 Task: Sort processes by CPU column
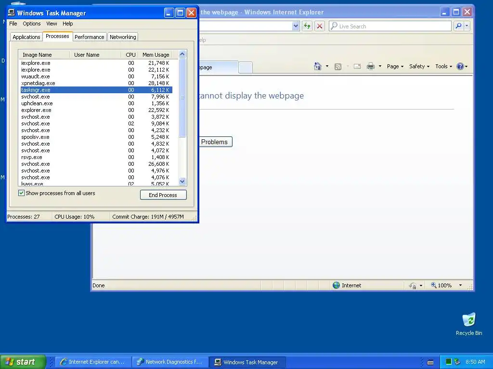click(x=130, y=55)
